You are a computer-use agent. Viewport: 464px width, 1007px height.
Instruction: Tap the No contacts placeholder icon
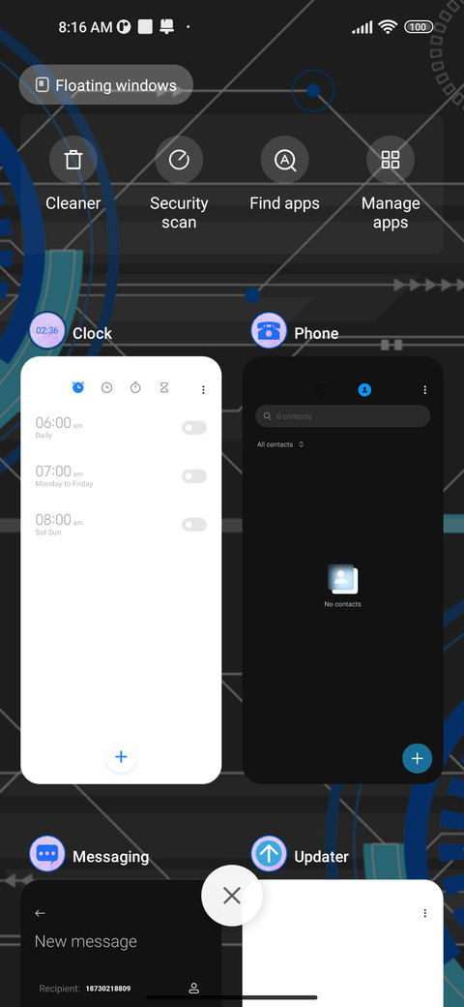click(343, 579)
